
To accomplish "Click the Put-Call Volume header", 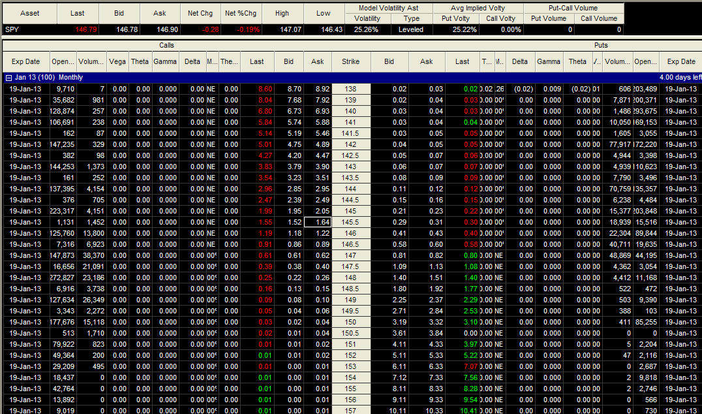I will (573, 8).
